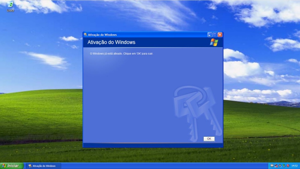Close the Ativação do Windows window
Viewport: 300px width, 169px height.
click(220, 34)
